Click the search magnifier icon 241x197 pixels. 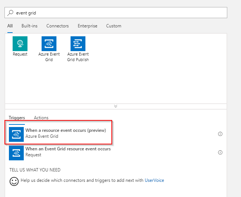pyautogui.click(x=10, y=13)
